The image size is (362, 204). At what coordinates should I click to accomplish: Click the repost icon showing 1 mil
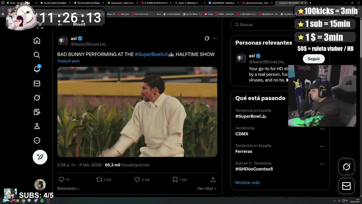(x=104, y=180)
